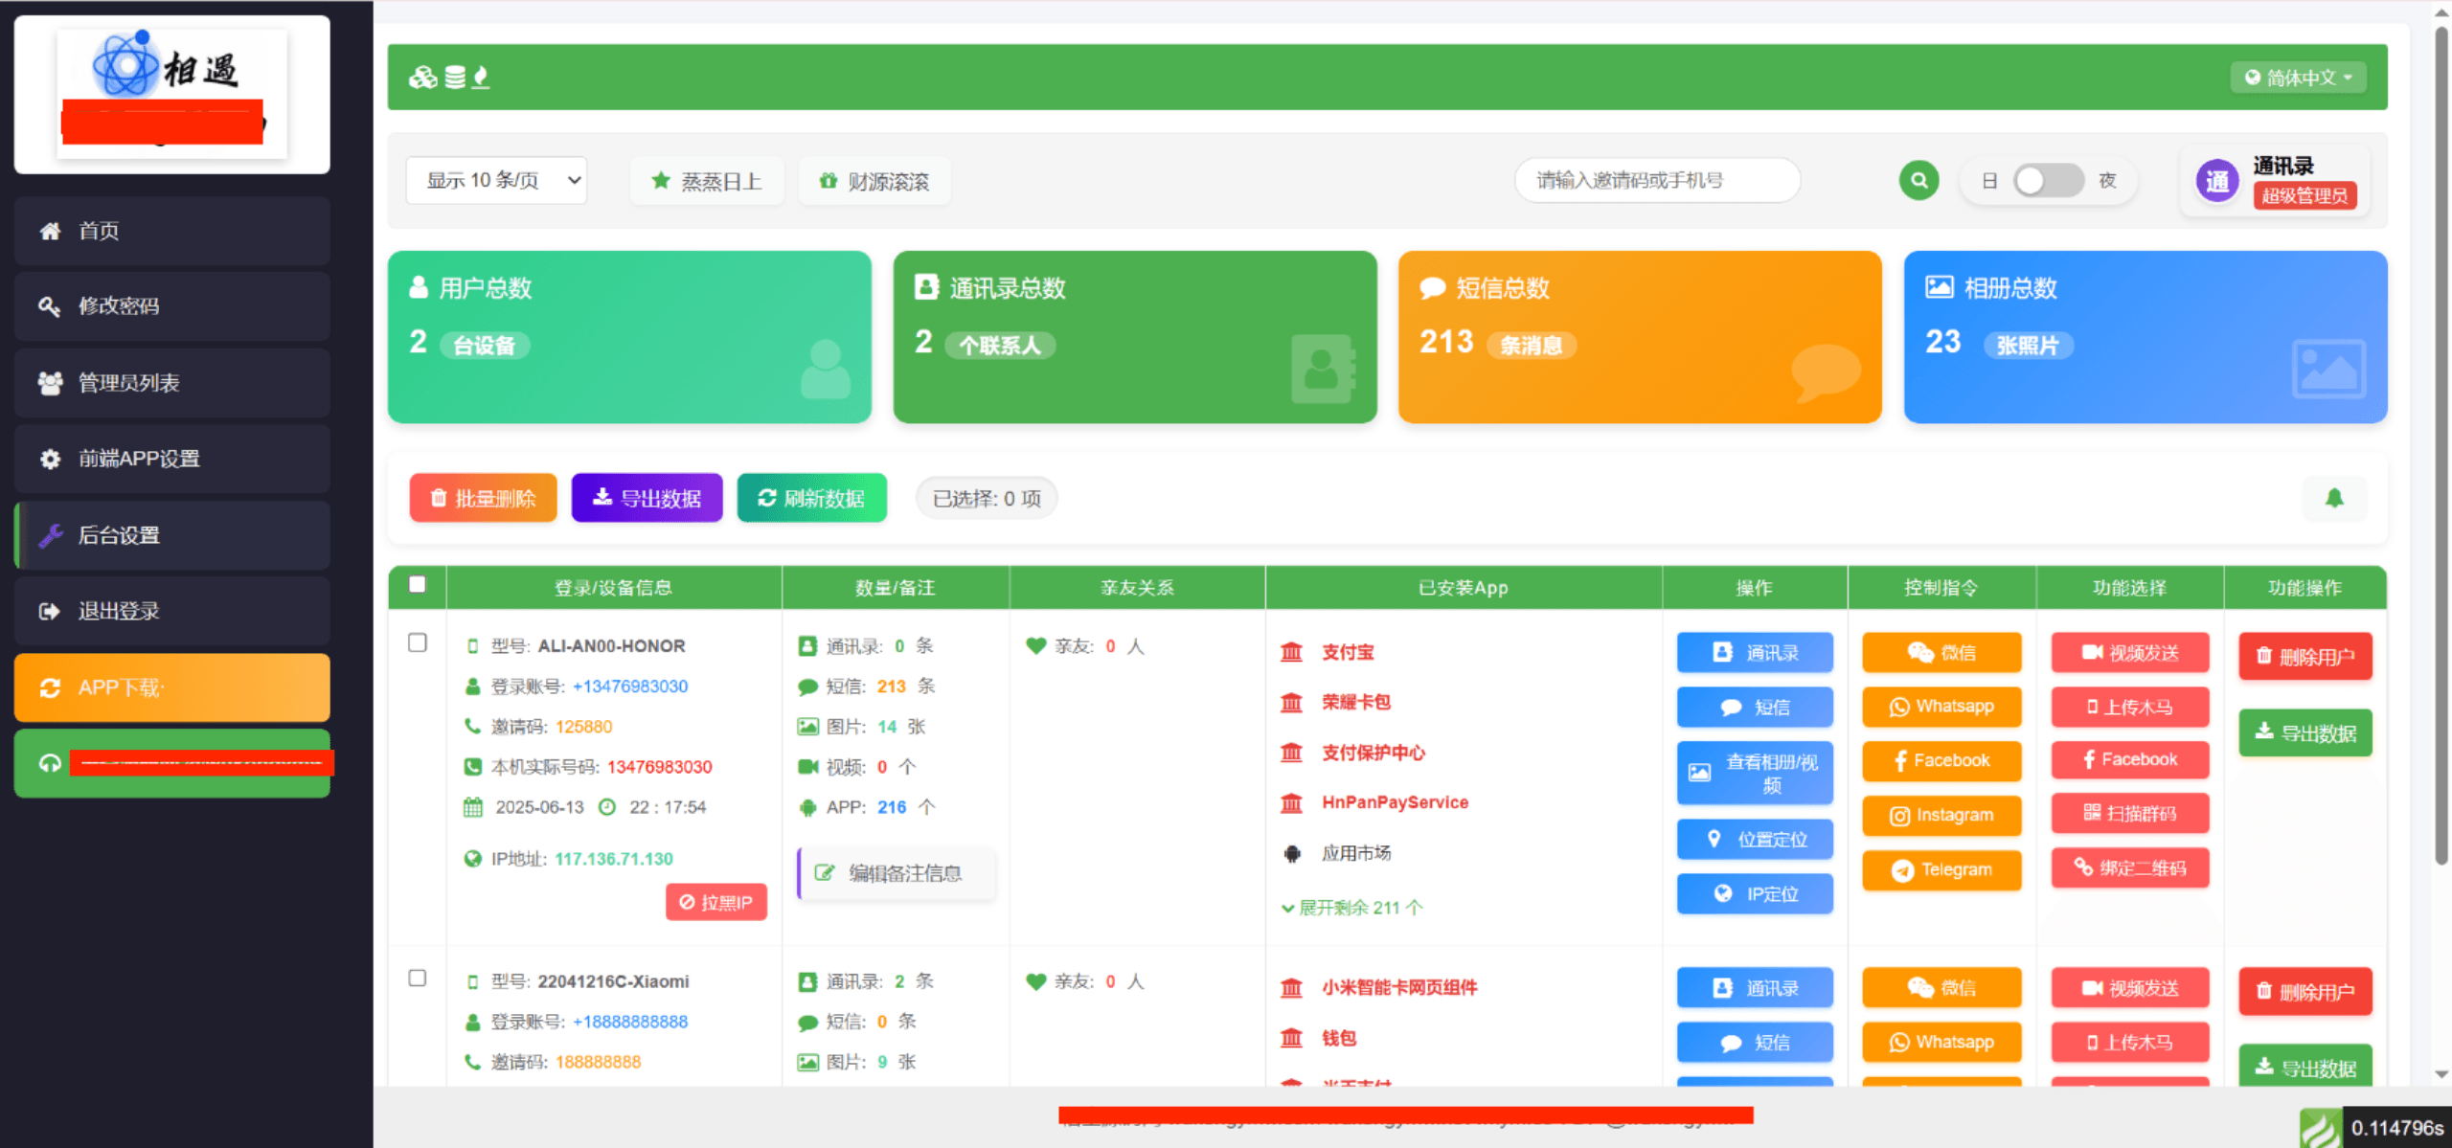
Task: Open the Instagram control command
Action: point(1941,816)
